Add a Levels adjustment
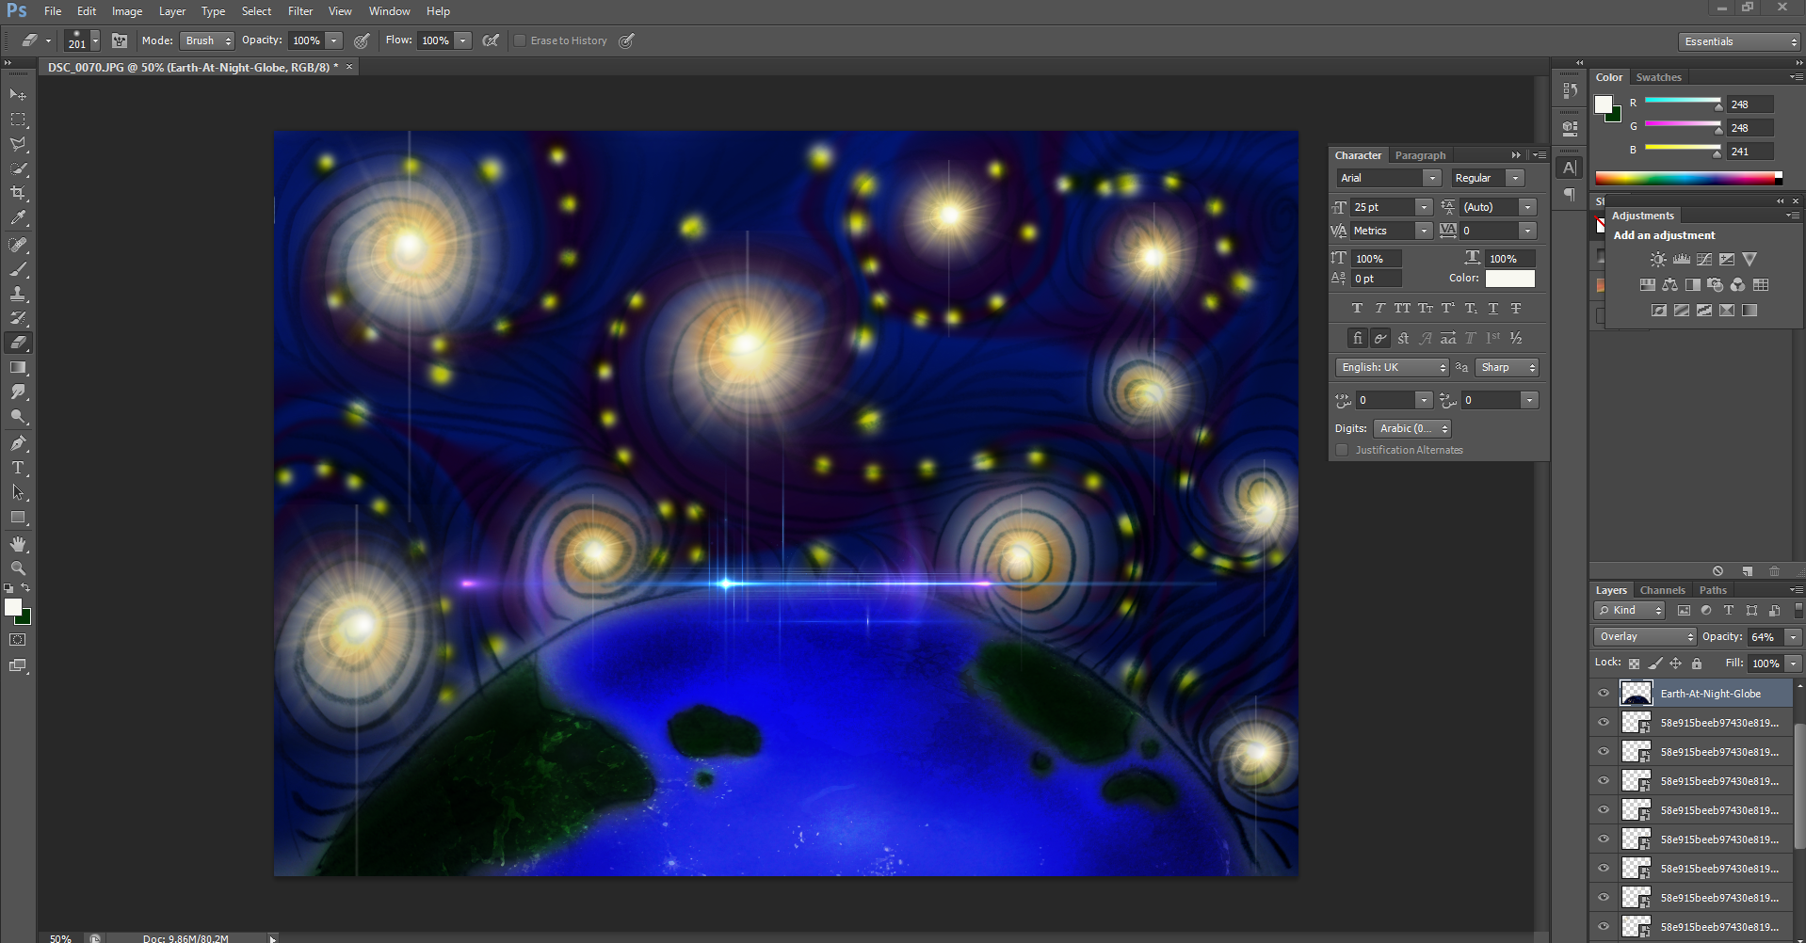The width and height of the screenshot is (1806, 943). click(1681, 259)
